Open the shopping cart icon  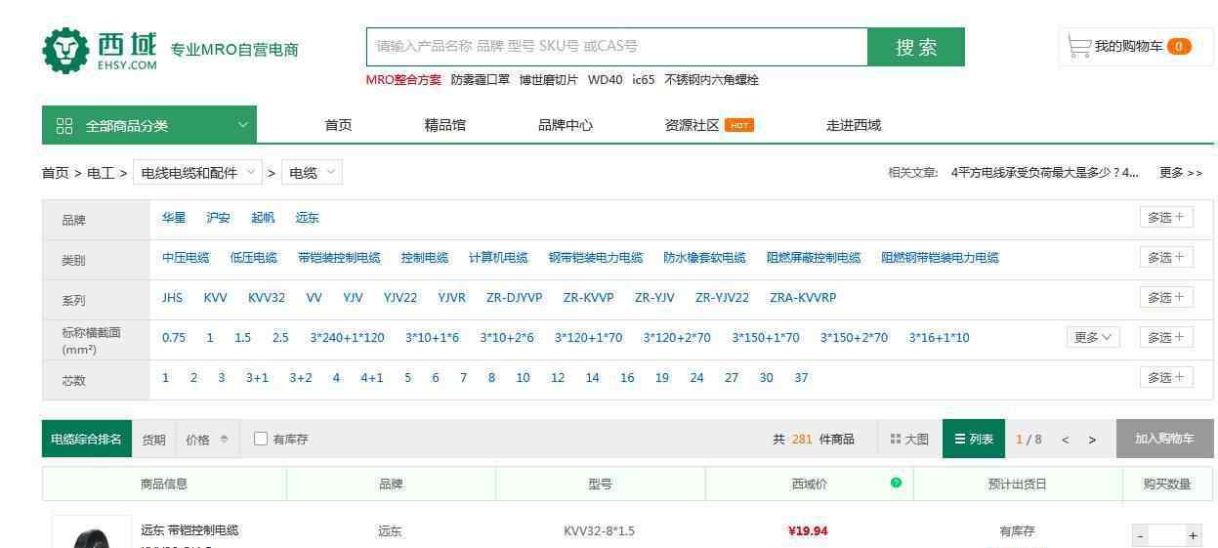[x=1078, y=47]
